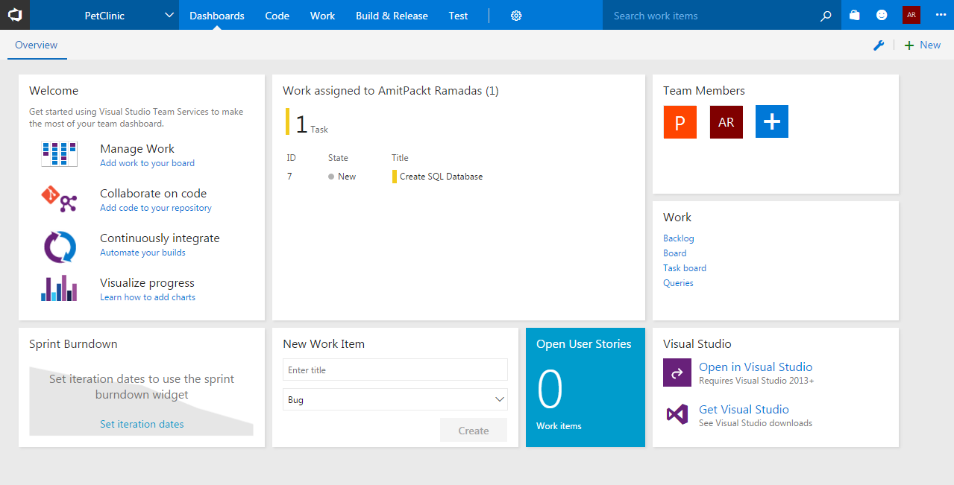Click the purple Open in Visual Studio icon
Viewport: 954px width, 485px height.
click(677, 373)
